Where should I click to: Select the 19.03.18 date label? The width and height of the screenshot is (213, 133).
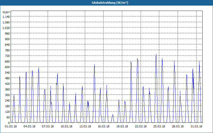pos(122,127)
